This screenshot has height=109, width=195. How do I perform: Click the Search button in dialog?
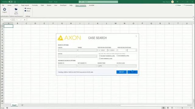click(132, 72)
